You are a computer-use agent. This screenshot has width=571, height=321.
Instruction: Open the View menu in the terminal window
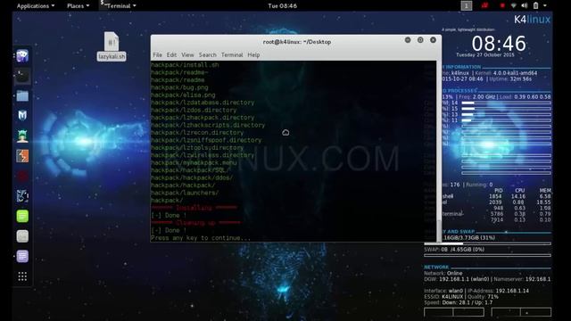[x=187, y=55]
